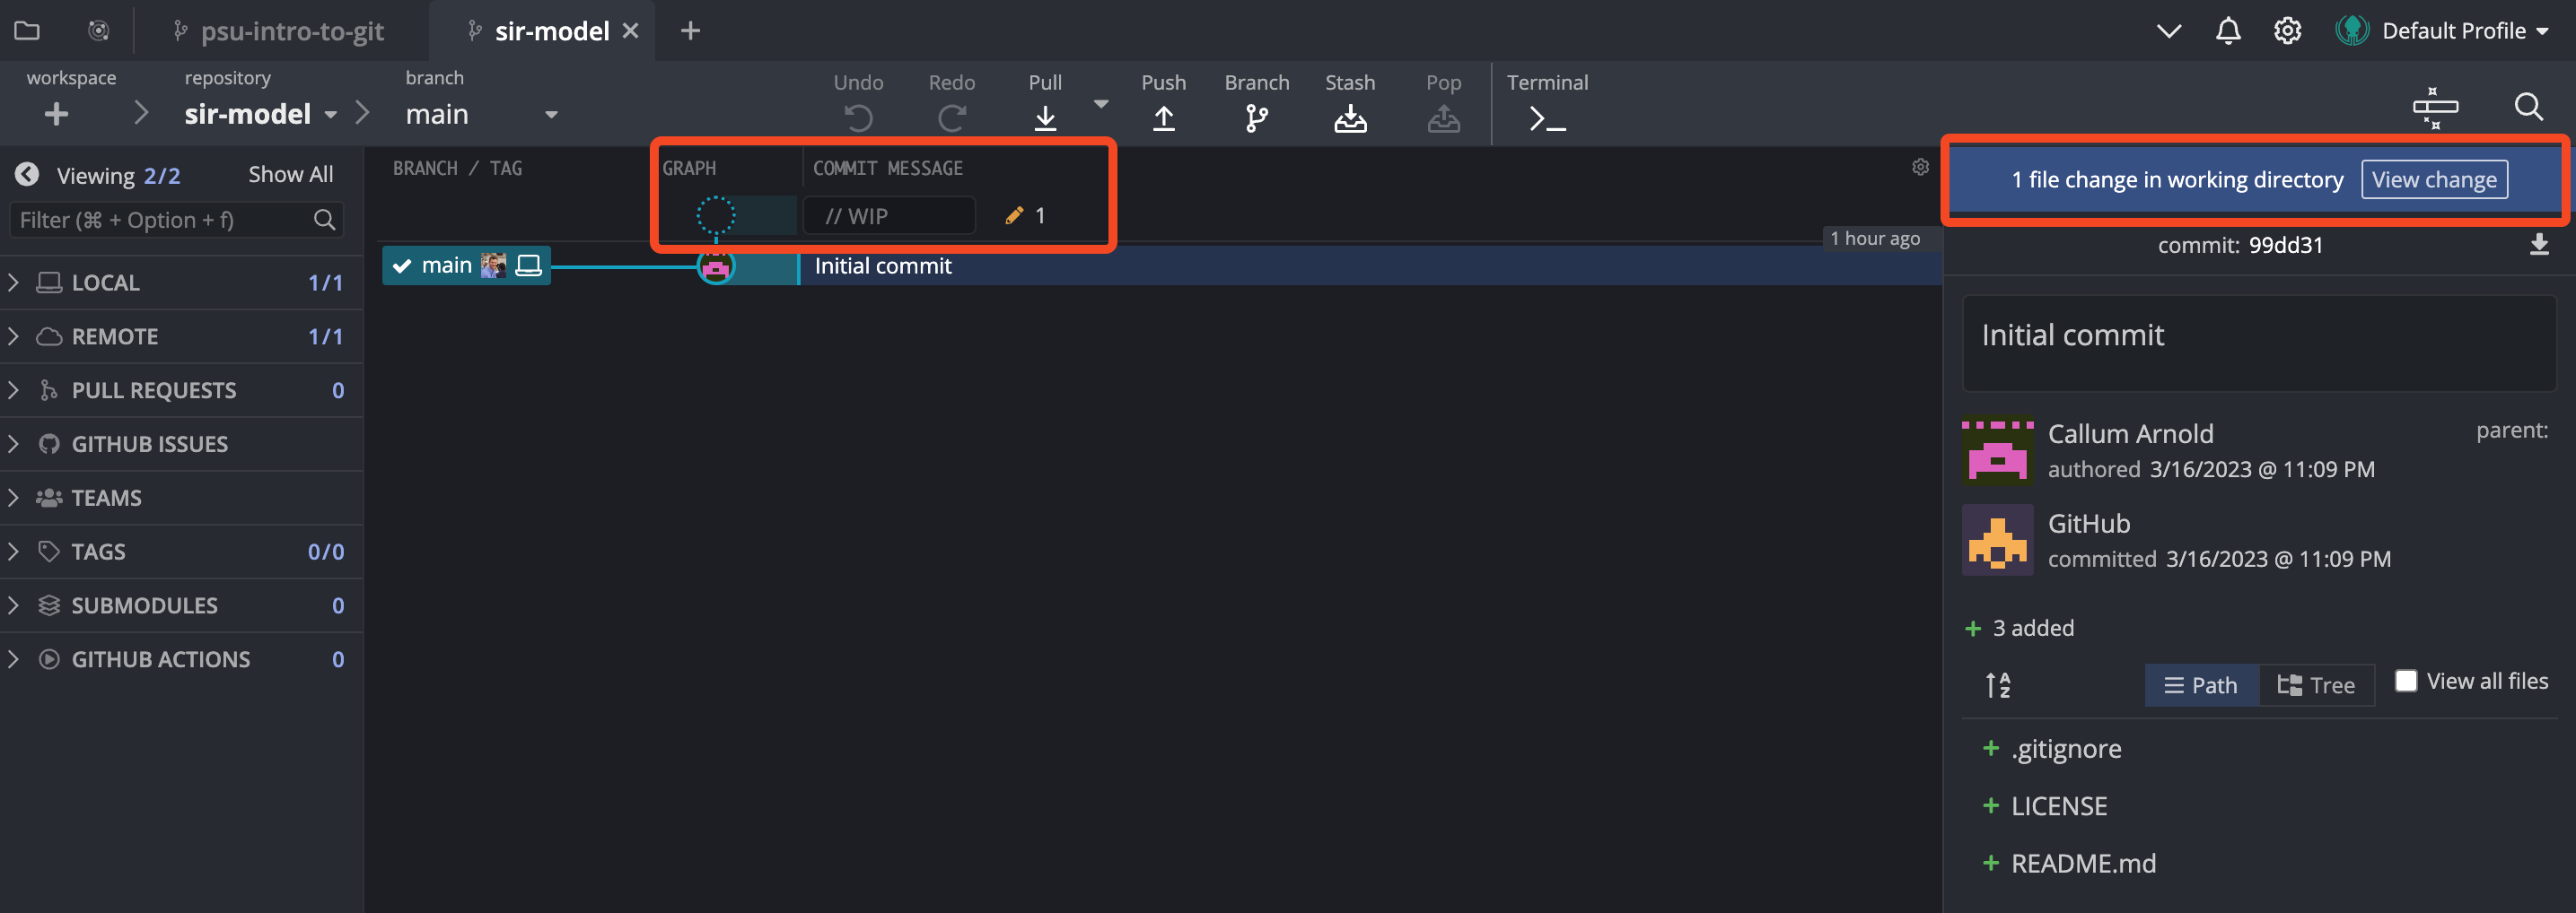
Task: Stash changes with the Stash icon
Action: [1349, 117]
